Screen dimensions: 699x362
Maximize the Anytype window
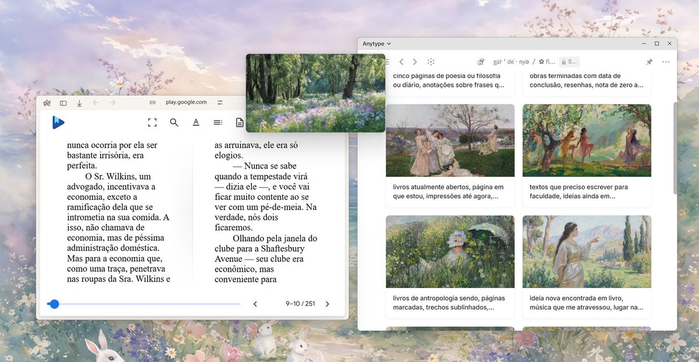[656, 44]
